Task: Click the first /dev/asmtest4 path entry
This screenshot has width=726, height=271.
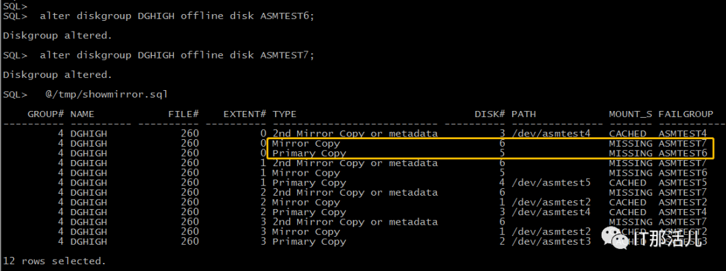Action: tap(551, 134)
